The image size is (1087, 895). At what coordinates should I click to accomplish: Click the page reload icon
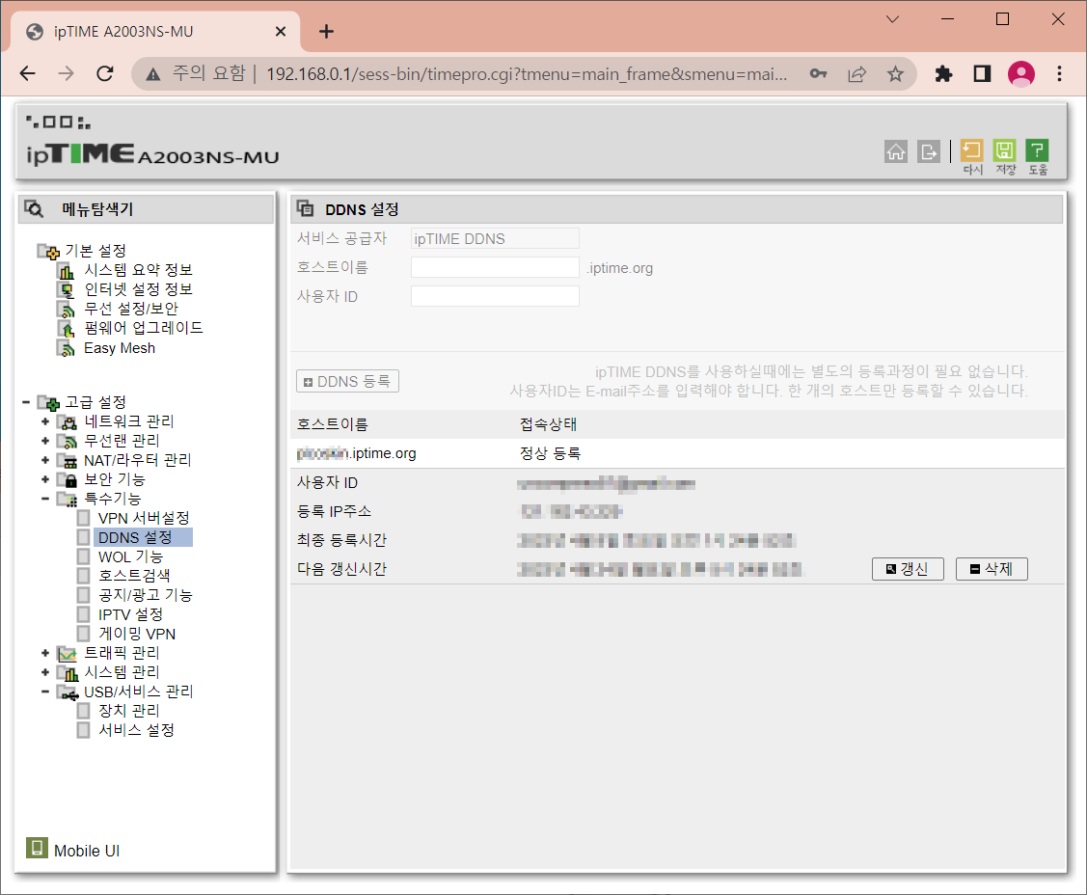tap(104, 72)
